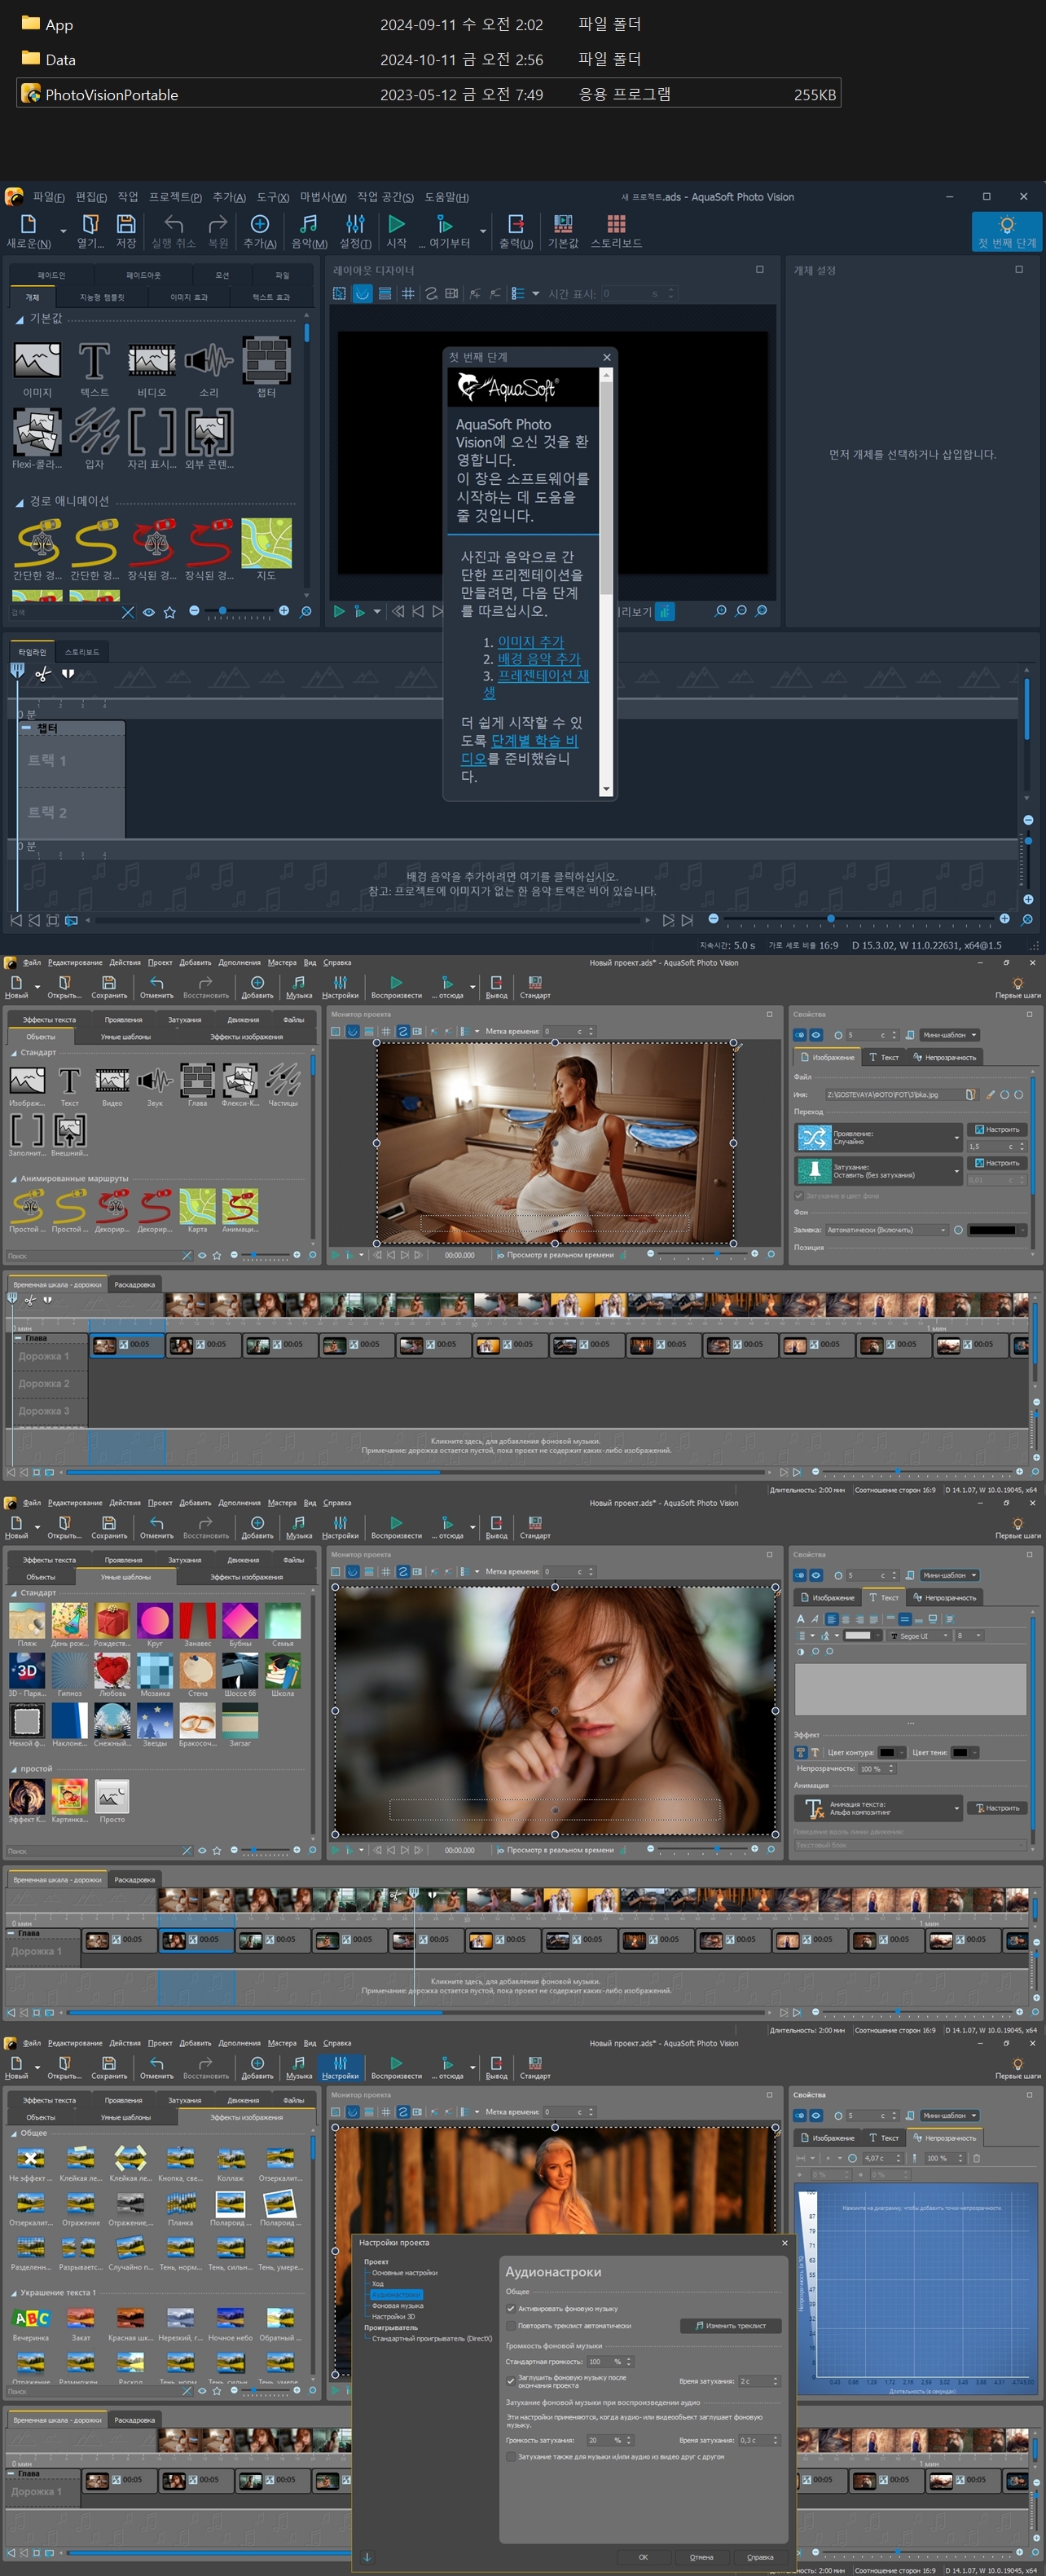The image size is (1046, 2576).
Task: Open the Мастера menu in first Russian window
Action: 282,963
